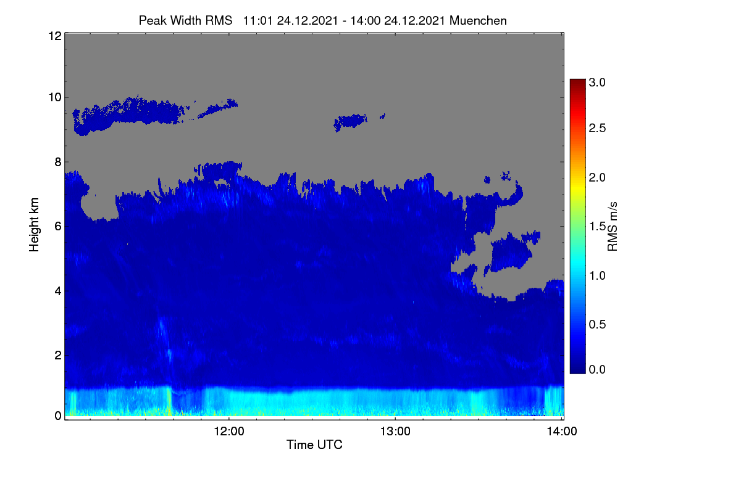The image size is (741, 494).
Task: Click the colorbar value '3.0'
Action: 598,82
